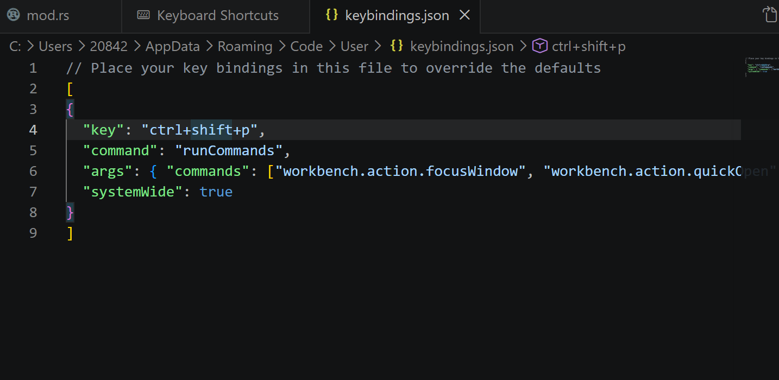The height and width of the screenshot is (380, 779).
Task: Open the ctrl+shift+p breadcrumb symbol
Action: coord(589,47)
